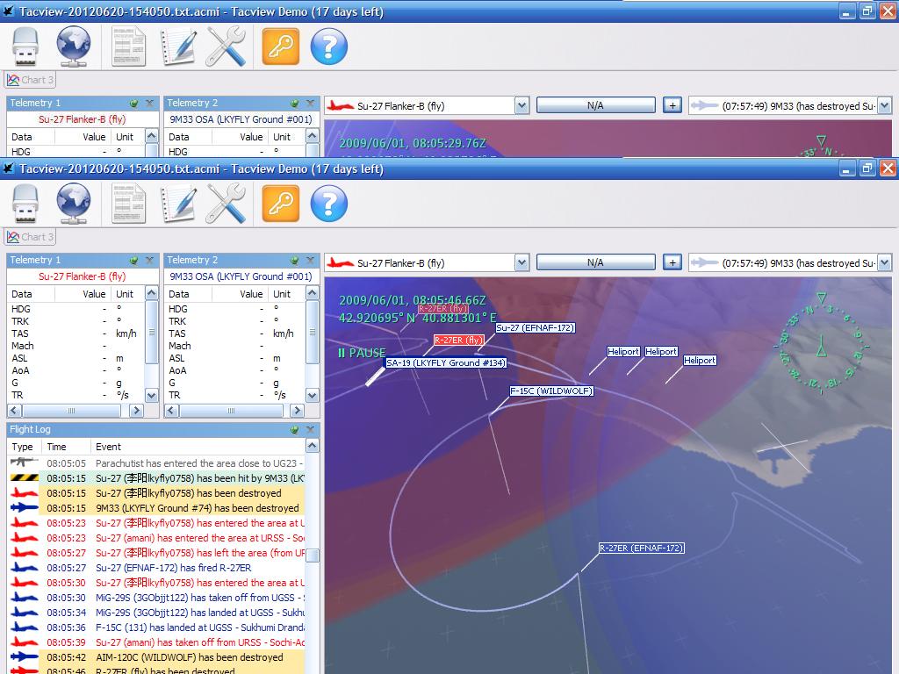Open the document report icon in front window toolbar

tap(128, 203)
